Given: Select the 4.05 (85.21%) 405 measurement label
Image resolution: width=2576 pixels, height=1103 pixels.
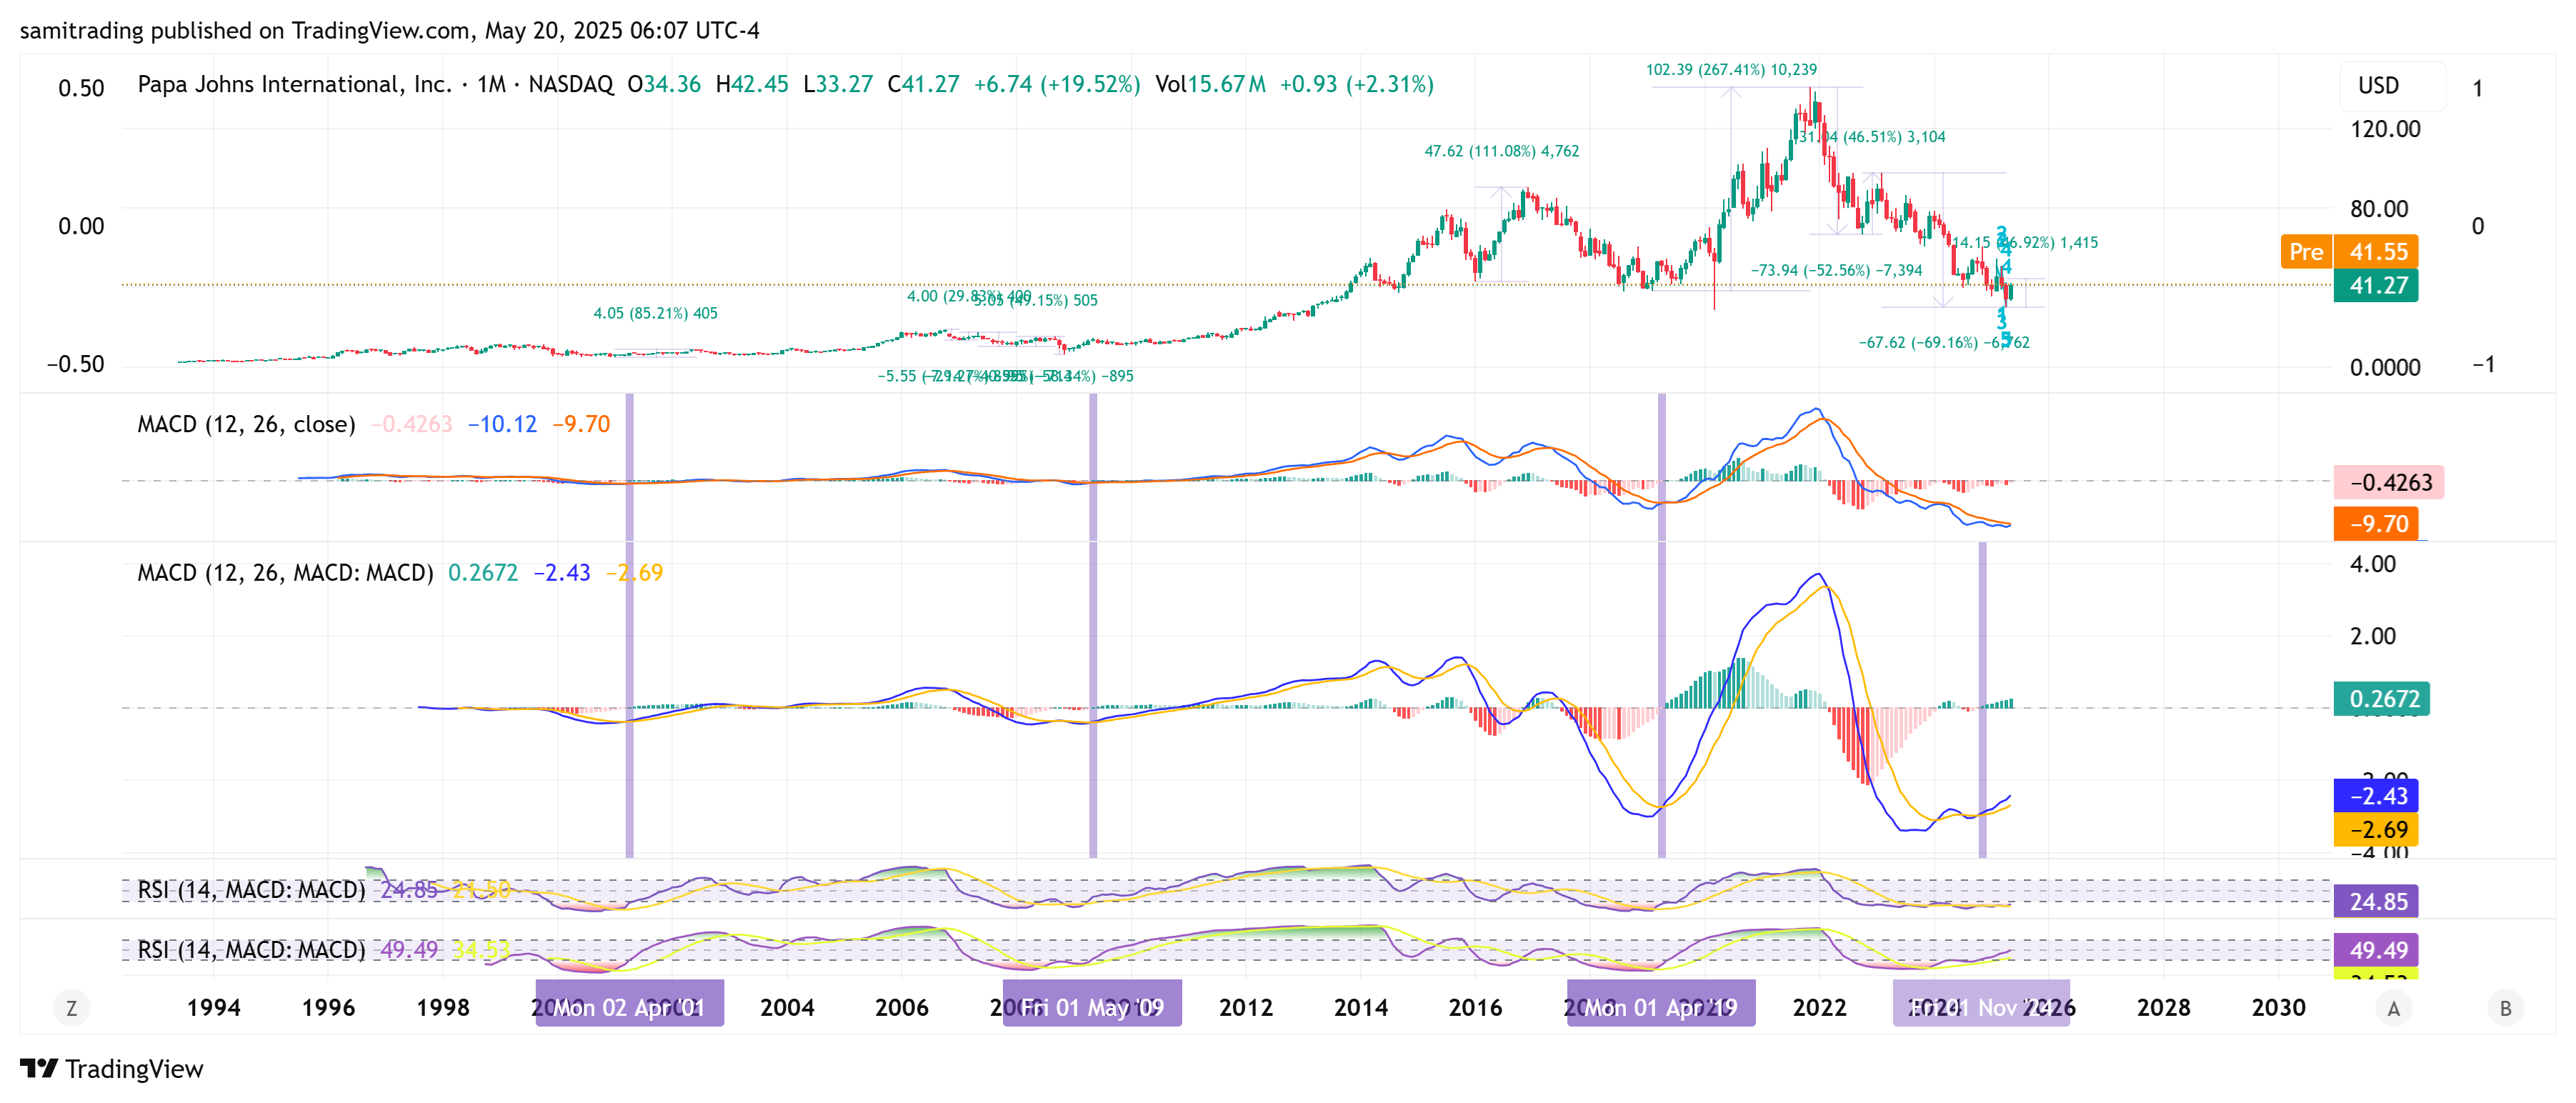Looking at the screenshot, I should click(x=655, y=313).
